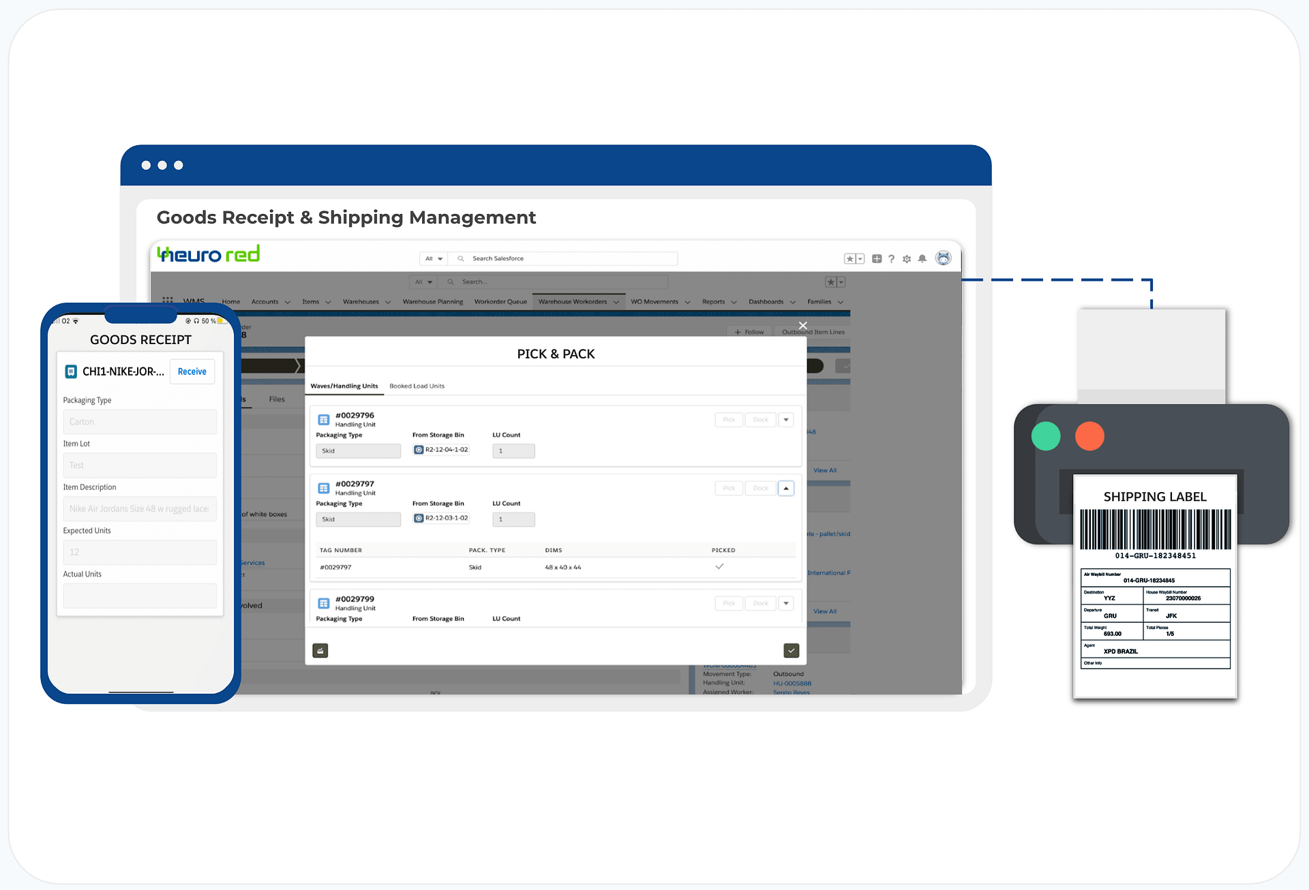
Task: Open the Setup gear icon
Action: pyautogui.click(x=907, y=259)
